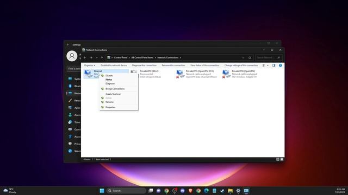348x195 pixels.
Task: Select the PrivadoVPN (OpenVPN DCO) adapter icon
Action: pos(180,74)
